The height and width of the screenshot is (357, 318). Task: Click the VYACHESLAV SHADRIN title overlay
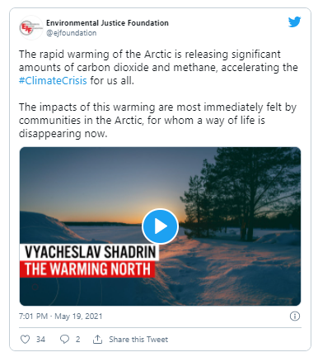(90, 252)
